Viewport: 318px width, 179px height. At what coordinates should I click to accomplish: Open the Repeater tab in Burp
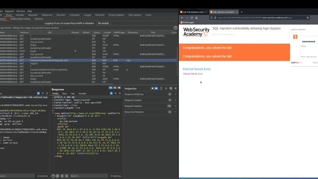coord(33,15)
